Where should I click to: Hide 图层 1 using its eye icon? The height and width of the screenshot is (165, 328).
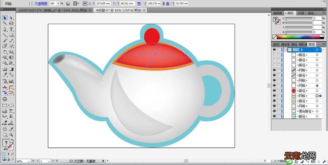[274, 50]
